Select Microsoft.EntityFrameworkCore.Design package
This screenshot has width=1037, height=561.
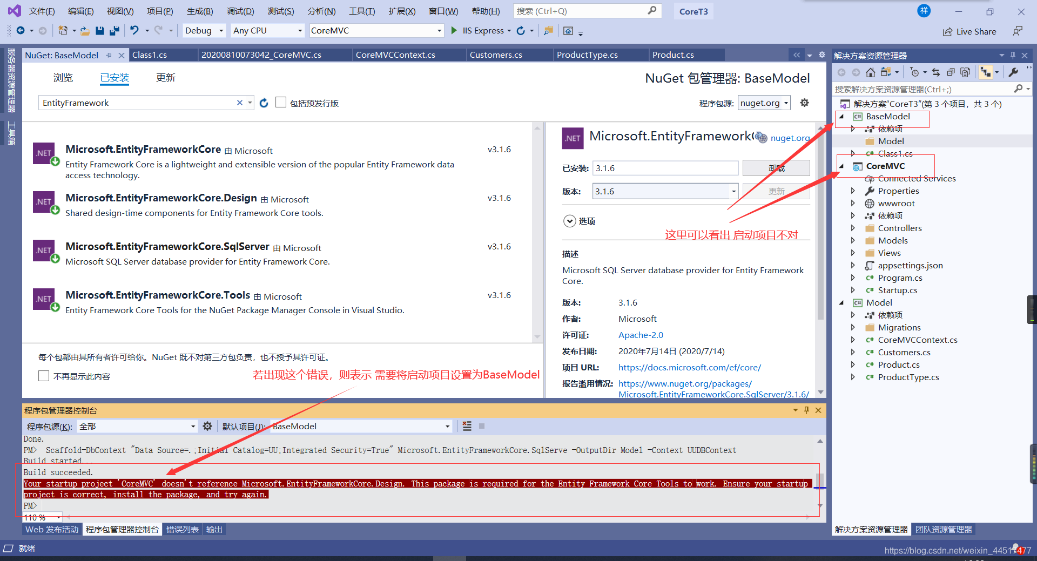(x=277, y=205)
